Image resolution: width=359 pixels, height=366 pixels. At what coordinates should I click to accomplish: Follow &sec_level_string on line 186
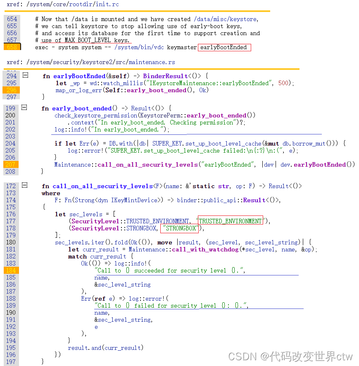pos(122,285)
